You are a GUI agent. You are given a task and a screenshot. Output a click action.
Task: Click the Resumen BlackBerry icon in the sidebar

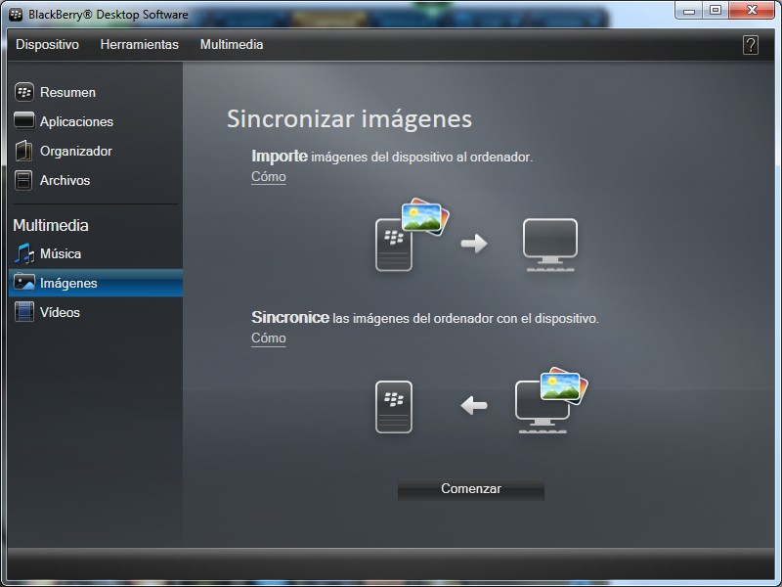(x=23, y=92)
